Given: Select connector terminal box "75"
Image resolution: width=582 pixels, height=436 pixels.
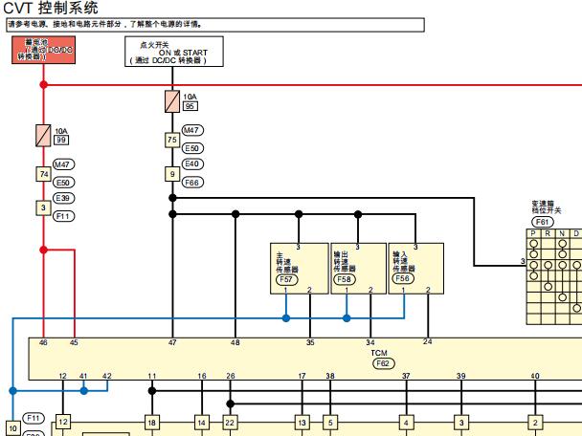Looking at the screenshot, I should click(172, 140).
